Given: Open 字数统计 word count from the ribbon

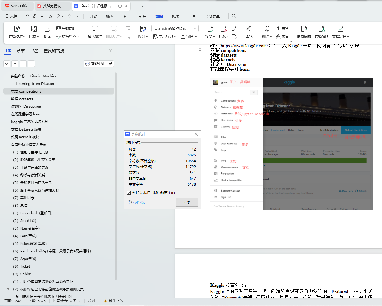Looking at the screenshot, I should [66, 28].
